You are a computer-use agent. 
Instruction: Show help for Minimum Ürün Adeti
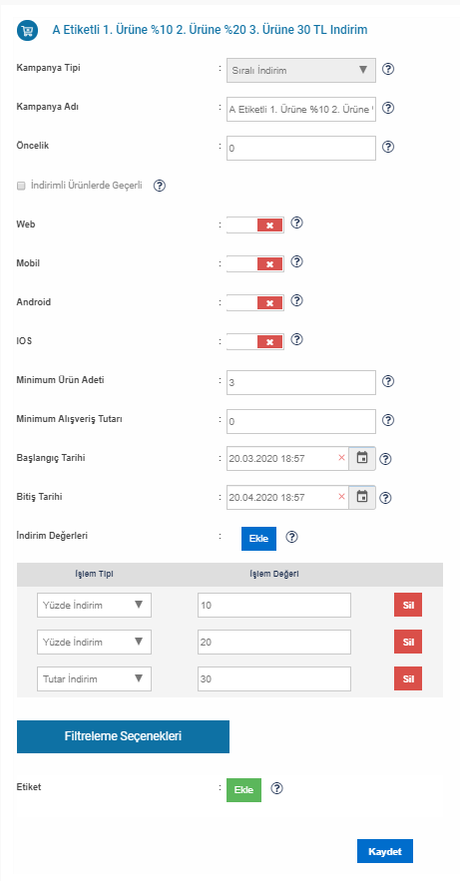388,381
